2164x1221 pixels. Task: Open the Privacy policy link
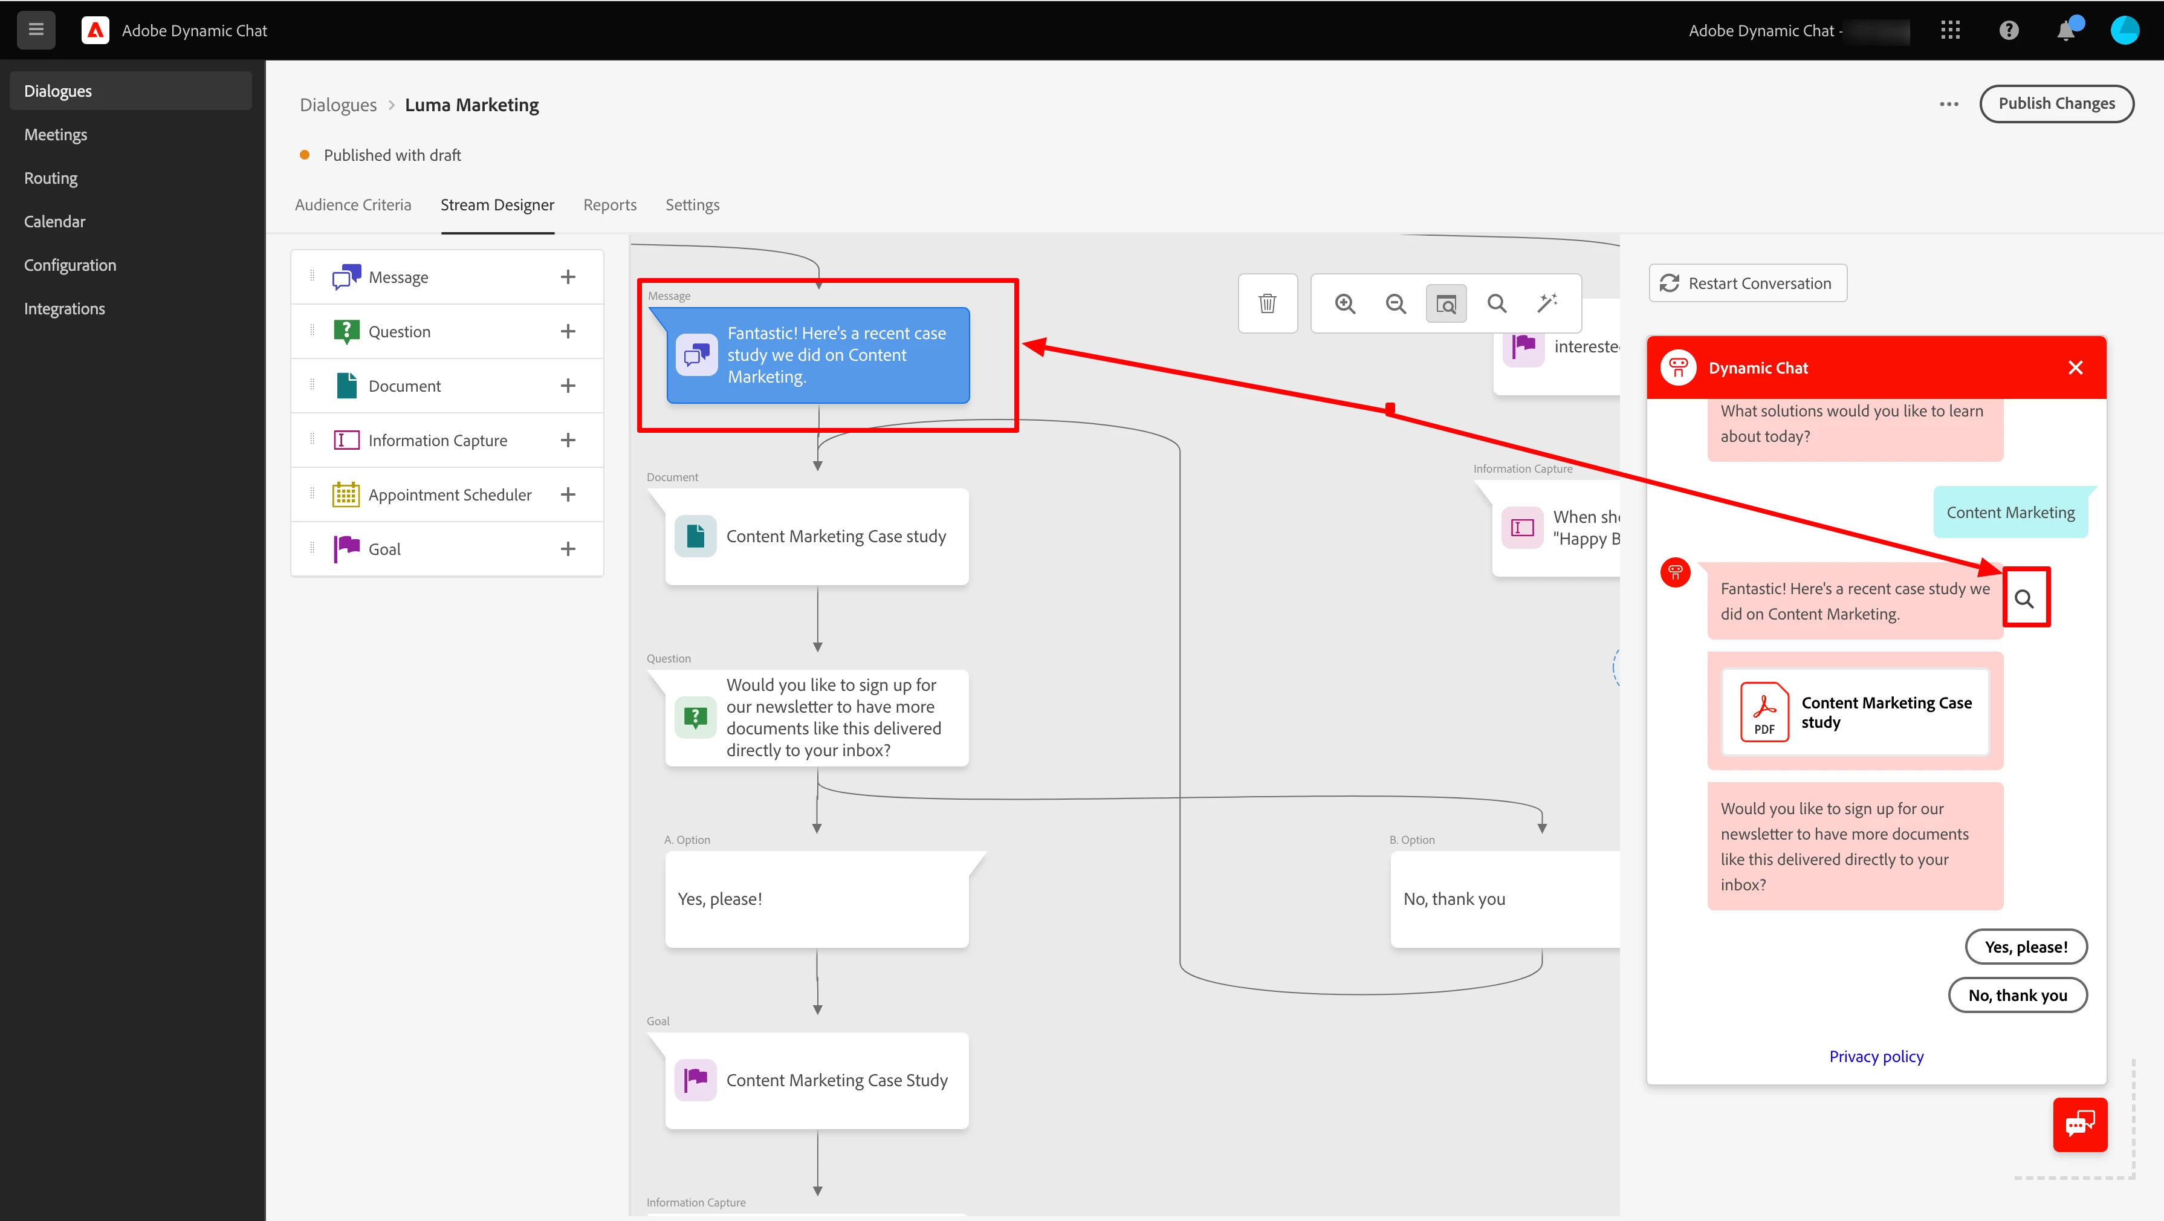pyautogui.click(x=1876, y=1057)
